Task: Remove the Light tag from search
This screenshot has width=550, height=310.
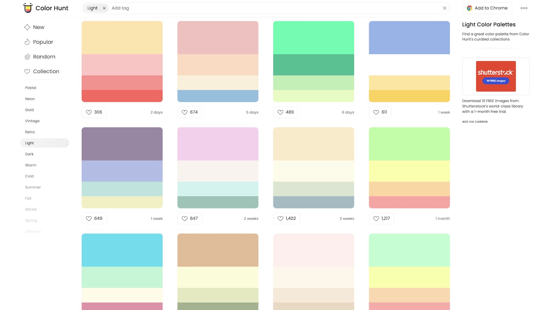Action: 104,8
